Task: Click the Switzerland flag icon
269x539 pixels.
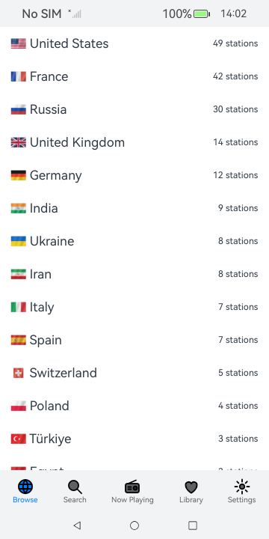Action: [19, 373]
